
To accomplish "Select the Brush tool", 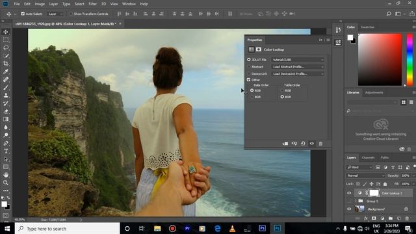I will pos(6,87).
